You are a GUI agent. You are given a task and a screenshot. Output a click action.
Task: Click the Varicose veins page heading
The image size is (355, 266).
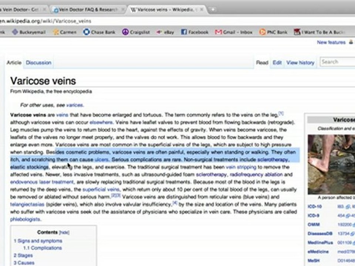click(x=43, y=81)
